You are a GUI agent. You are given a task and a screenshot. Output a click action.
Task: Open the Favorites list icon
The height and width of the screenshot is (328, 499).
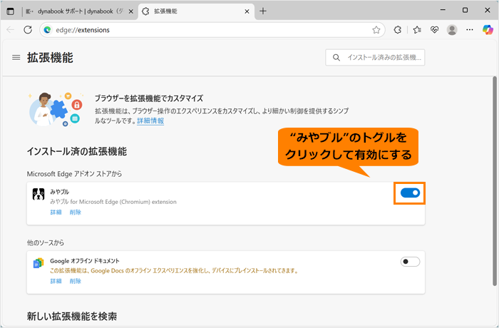pyautogui.click(x=417, y=30)
